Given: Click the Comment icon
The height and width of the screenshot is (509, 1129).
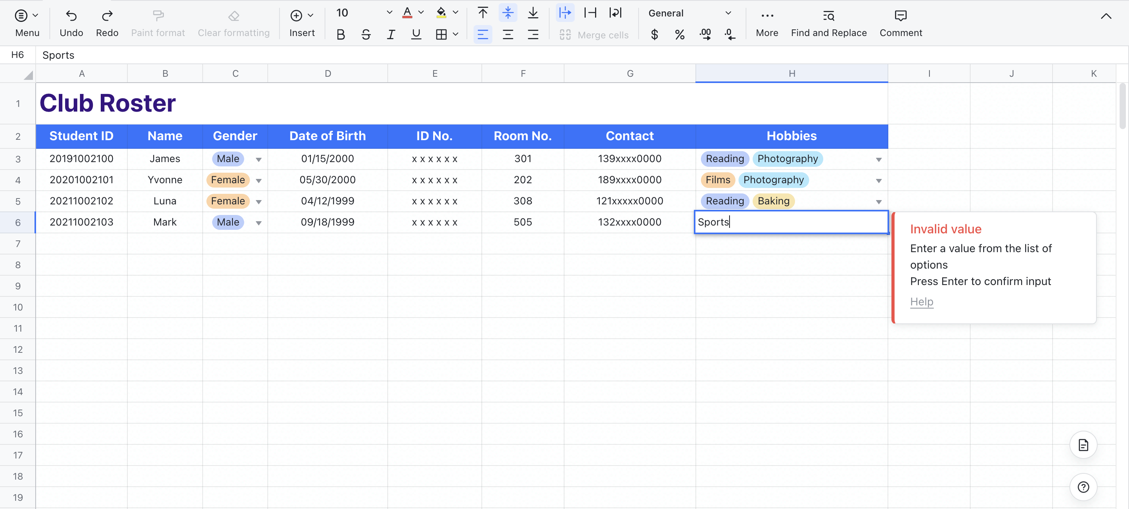Looking at the screenshot, I should [900, 22].
